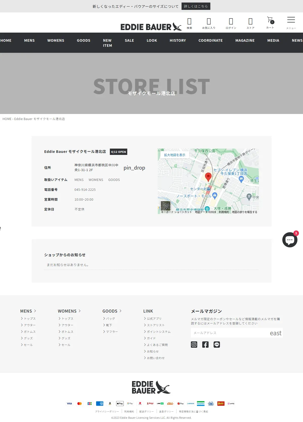Click the Apple Pay payment icon
This screenshot has width=303, height=422.
pos(120,404)
